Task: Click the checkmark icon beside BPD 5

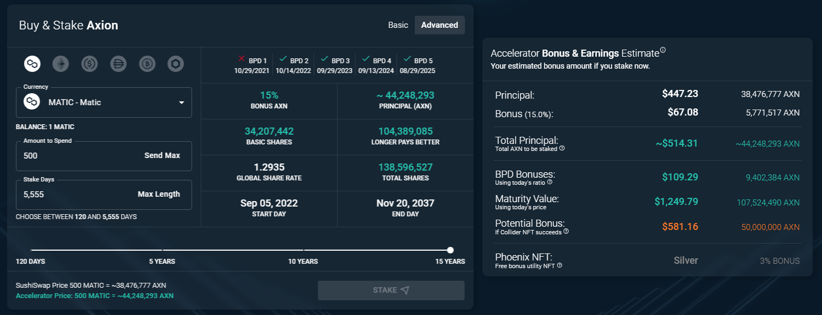Action: tap(407, 58)
